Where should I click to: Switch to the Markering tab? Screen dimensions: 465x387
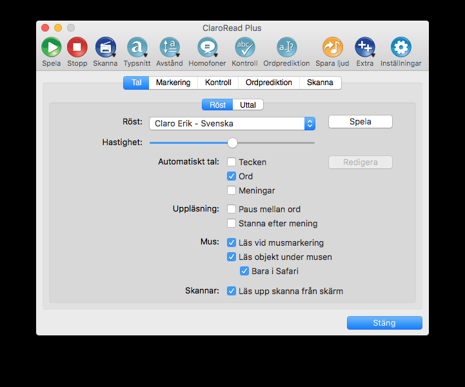click(173, 83)
